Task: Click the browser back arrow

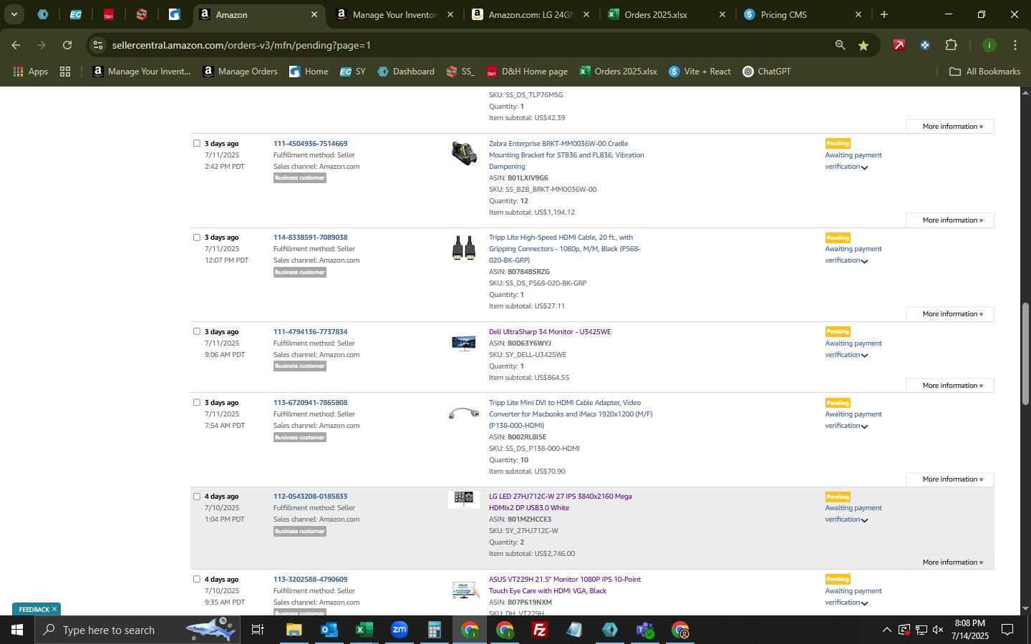Action: tap(16, 45)
